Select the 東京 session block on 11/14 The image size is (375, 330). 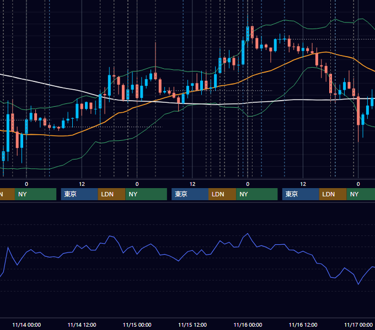pos(79,194)
